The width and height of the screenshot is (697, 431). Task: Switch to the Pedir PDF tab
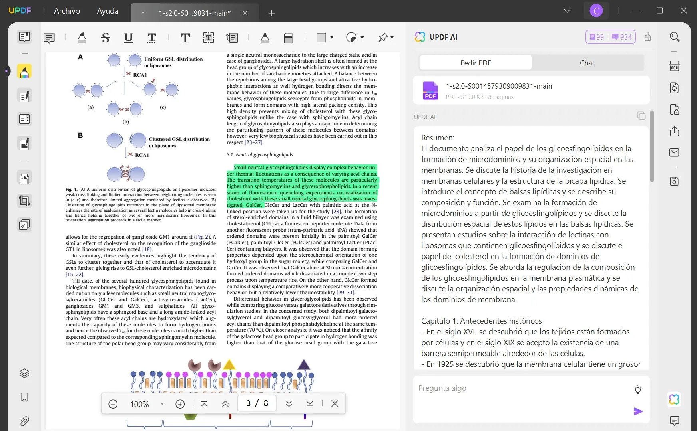click(x=476, y=63)
